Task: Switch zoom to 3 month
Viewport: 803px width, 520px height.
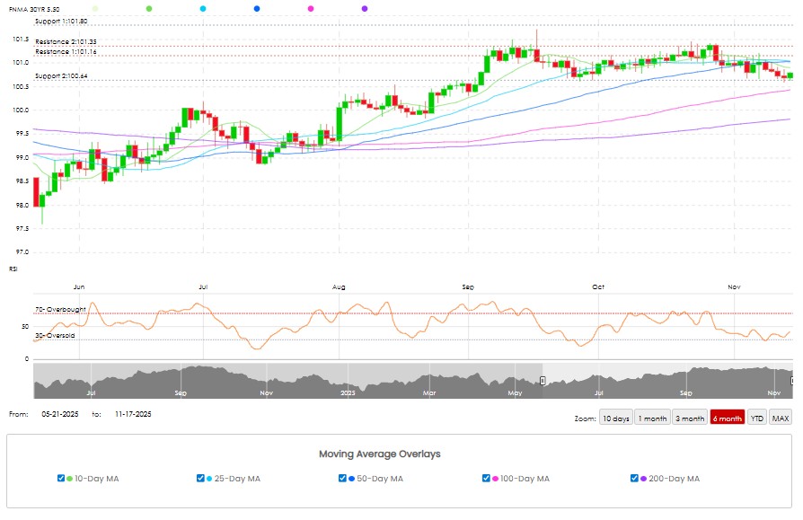Action: tap(690, 419)
